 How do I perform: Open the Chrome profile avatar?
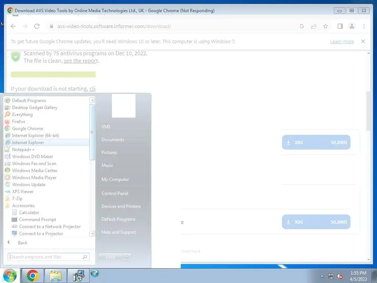tap(352, 26)
